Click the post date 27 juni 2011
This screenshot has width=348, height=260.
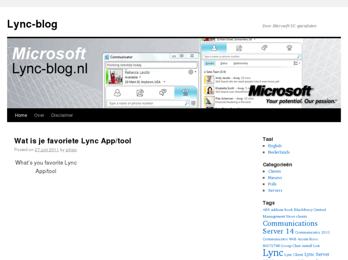(46, 150)
